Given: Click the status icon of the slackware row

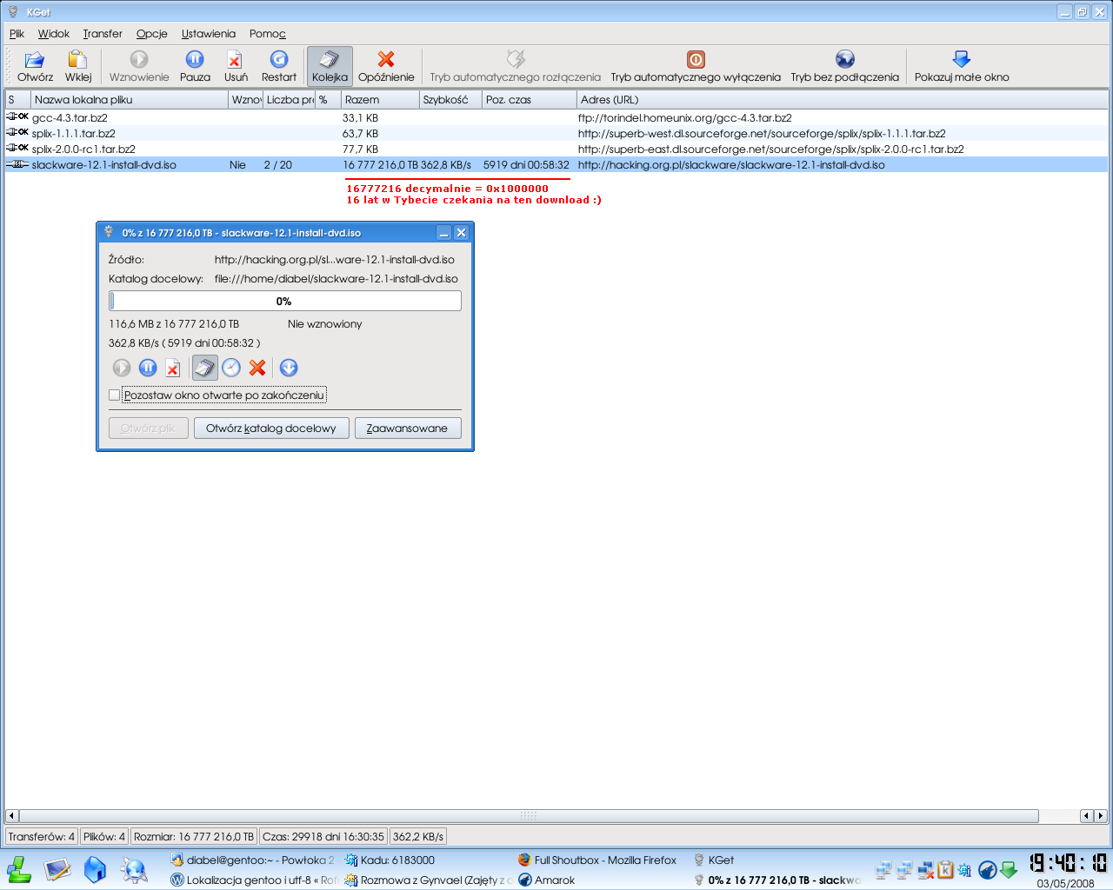Looking at the screenshot, I should (17, 164).
